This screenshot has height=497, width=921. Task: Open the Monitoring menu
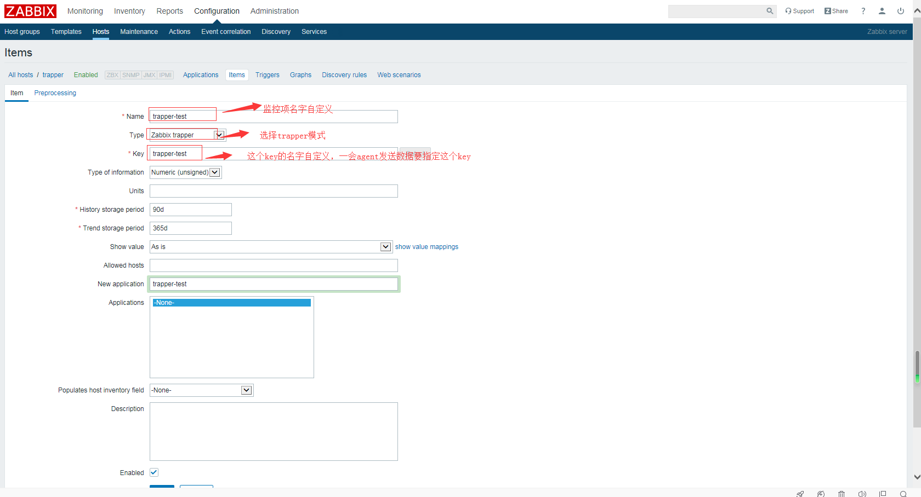pyautogui.click(x=85, y=11)
